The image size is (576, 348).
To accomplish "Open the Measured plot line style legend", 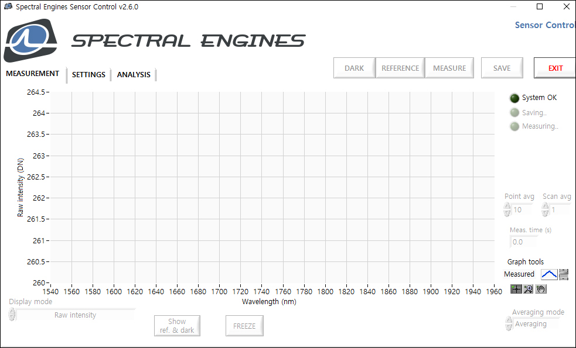I will [549, 274].
